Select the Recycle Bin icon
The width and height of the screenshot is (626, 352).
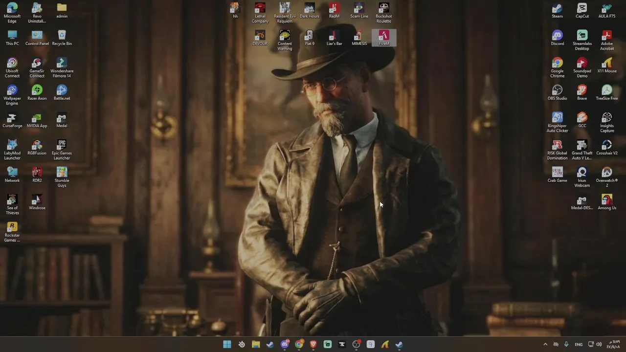click(62, 38)
